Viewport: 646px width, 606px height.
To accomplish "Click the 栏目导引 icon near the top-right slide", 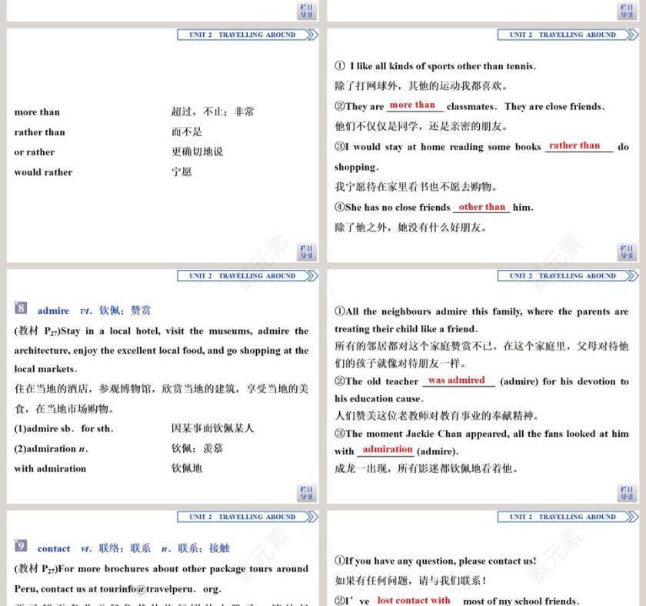I will (628, 8).
